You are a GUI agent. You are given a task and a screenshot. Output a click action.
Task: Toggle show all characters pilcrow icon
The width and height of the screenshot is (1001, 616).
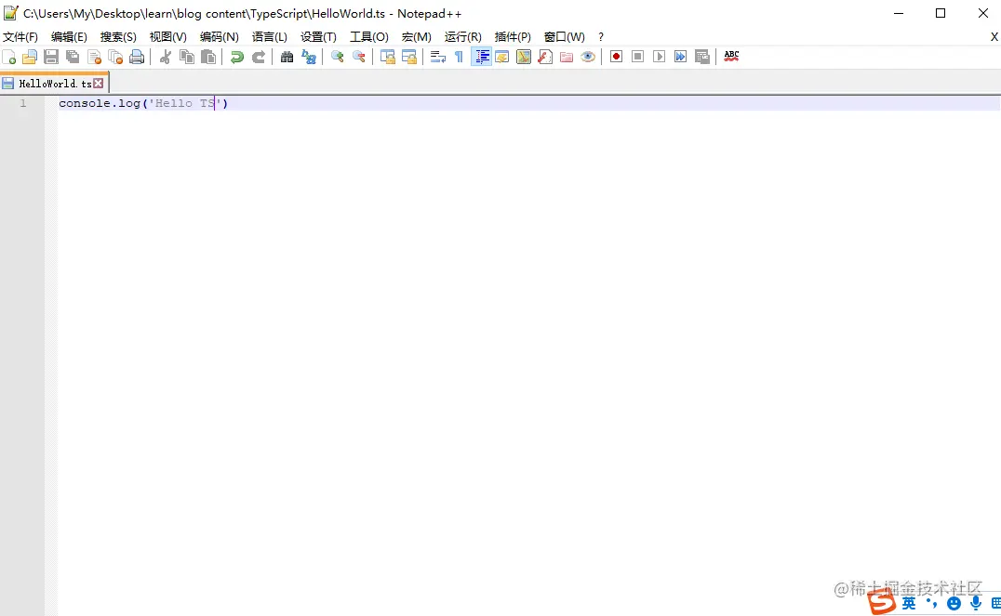point(459,57)
